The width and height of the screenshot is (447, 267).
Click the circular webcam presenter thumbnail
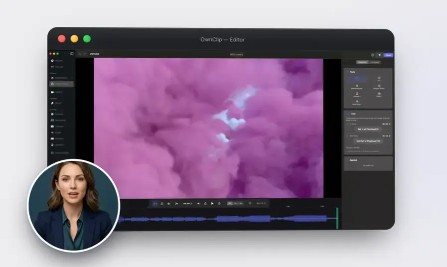[74, 206]
